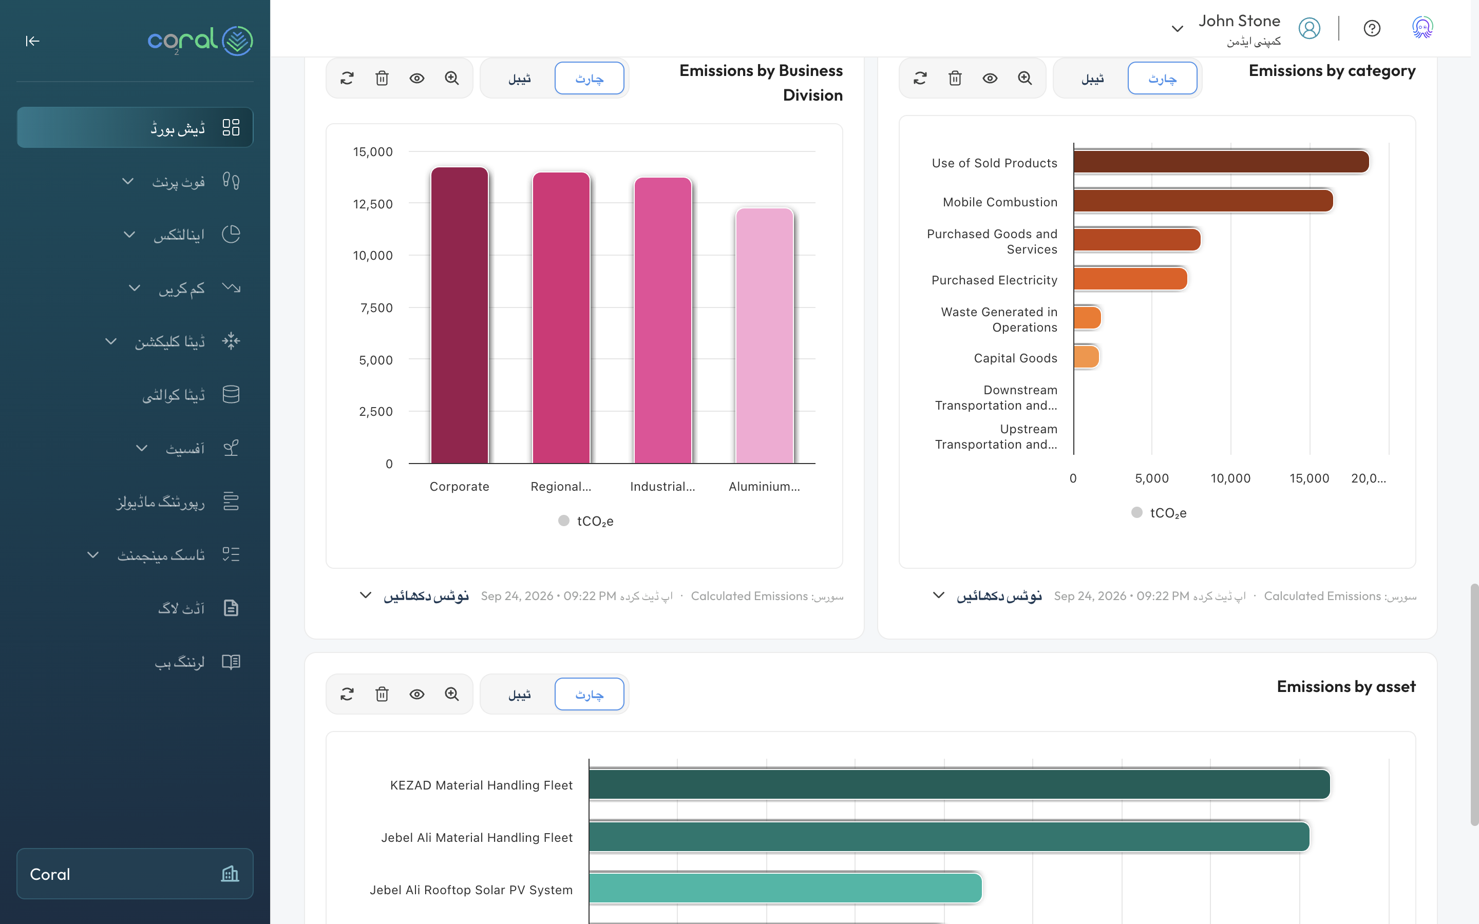The image size is (1479, 924).
Task: Delete the Emissions by category widget
Action: (x=955, y=78)
